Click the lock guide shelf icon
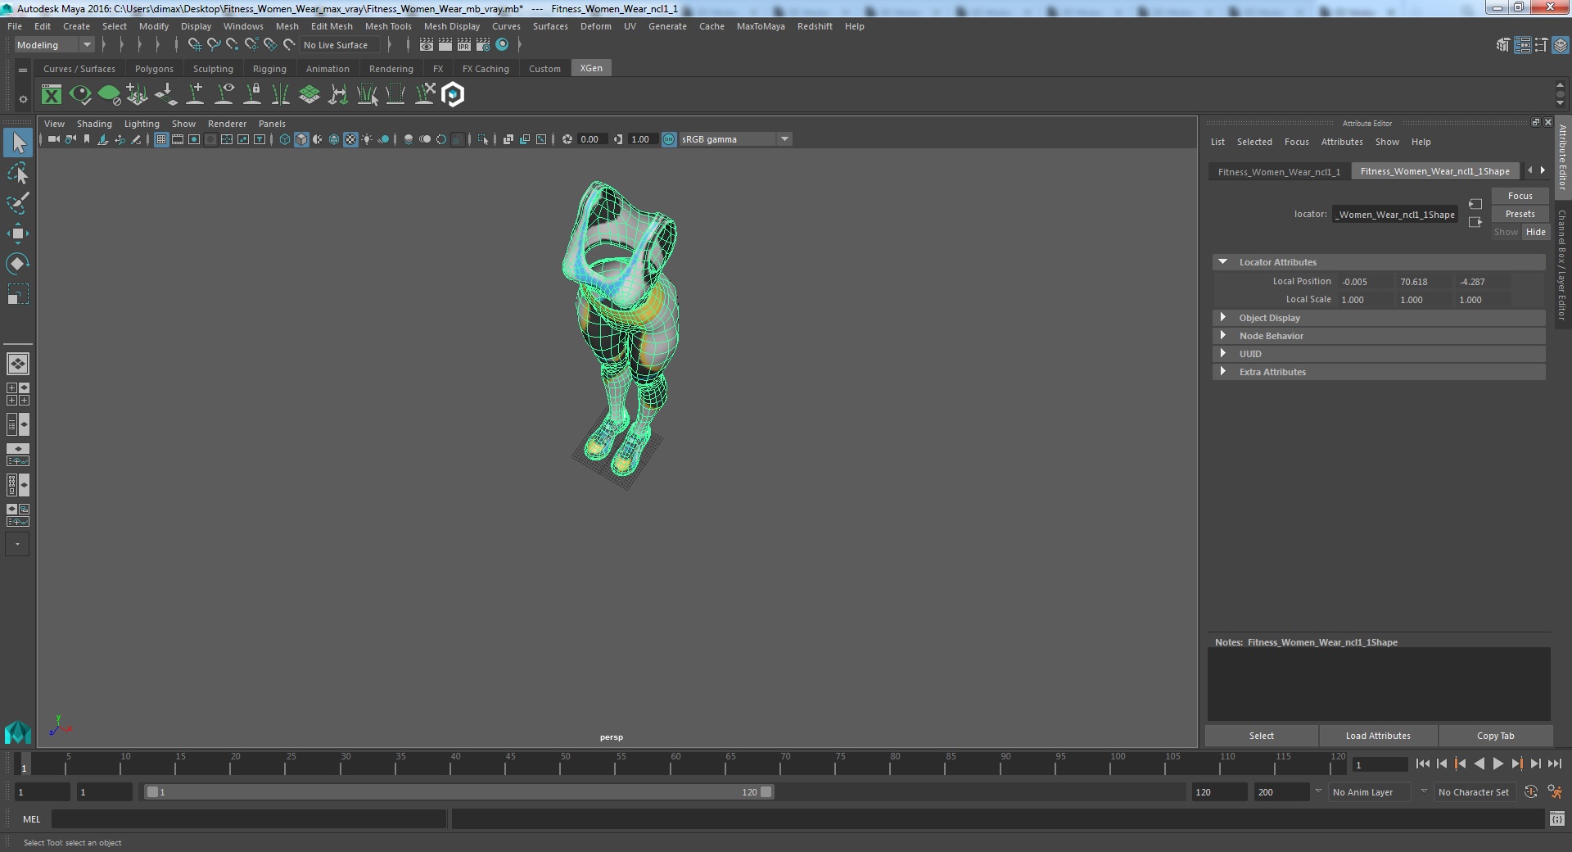The width and height of the screenshot is (1572, 852). pyautogui.click(x=253, y=95)
